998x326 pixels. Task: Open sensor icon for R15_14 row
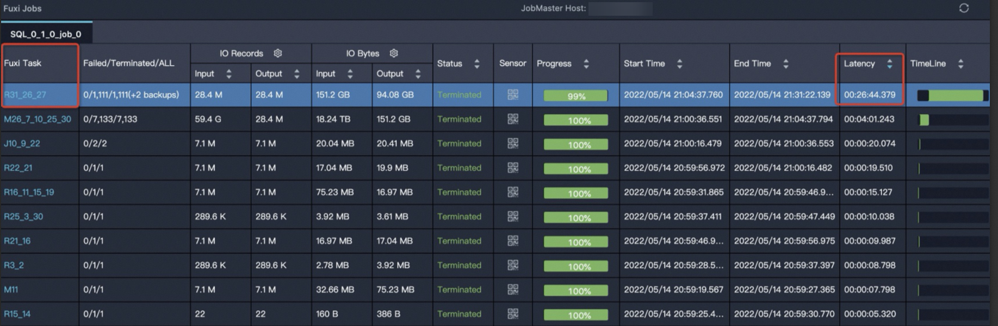tap(512, 314)
